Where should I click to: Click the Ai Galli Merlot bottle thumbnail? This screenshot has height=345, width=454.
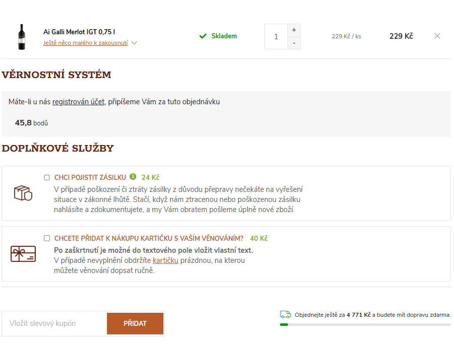[x=22, y=37]
